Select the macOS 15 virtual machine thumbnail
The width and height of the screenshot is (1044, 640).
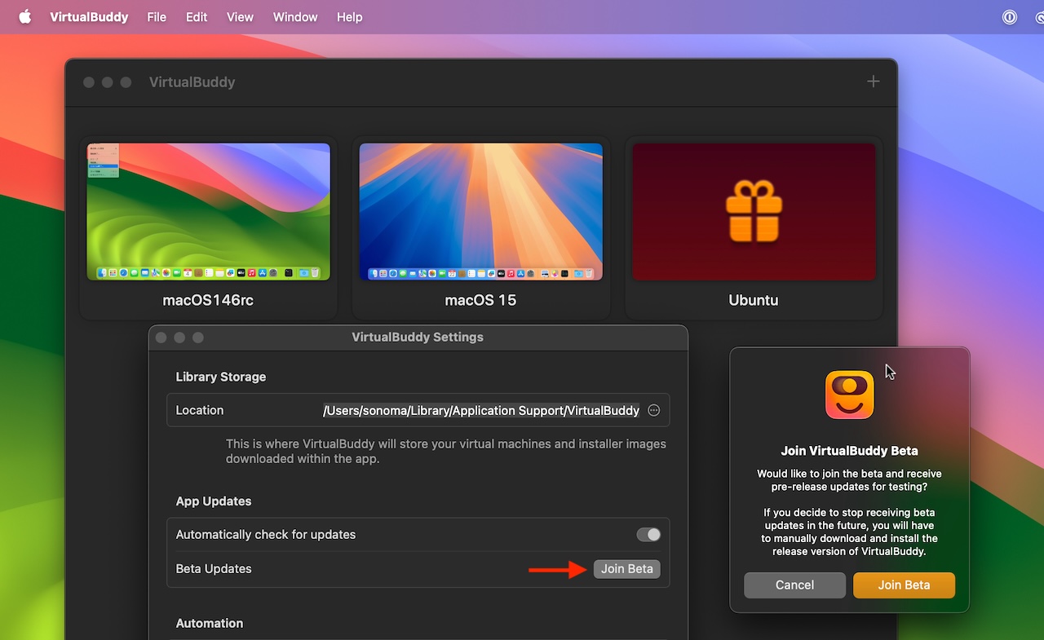[481, 212]
